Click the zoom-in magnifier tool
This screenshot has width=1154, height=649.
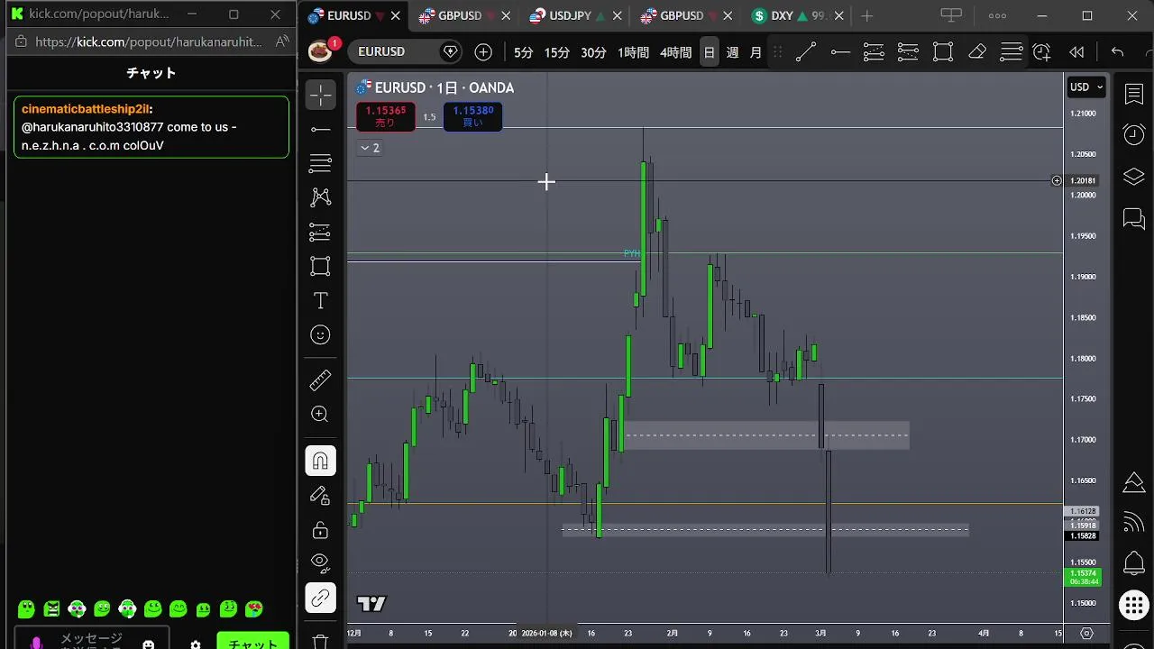[x=320, y=414]
